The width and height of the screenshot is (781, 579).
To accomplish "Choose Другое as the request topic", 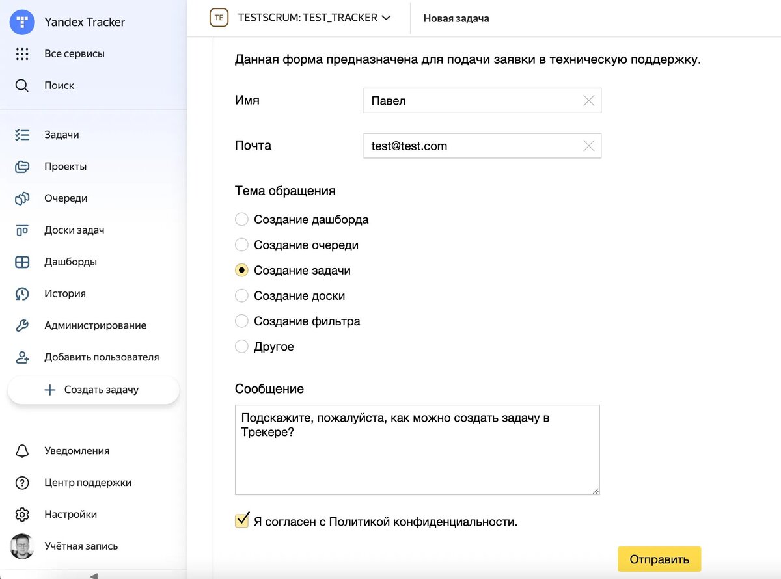I will [x=241, y=347].
